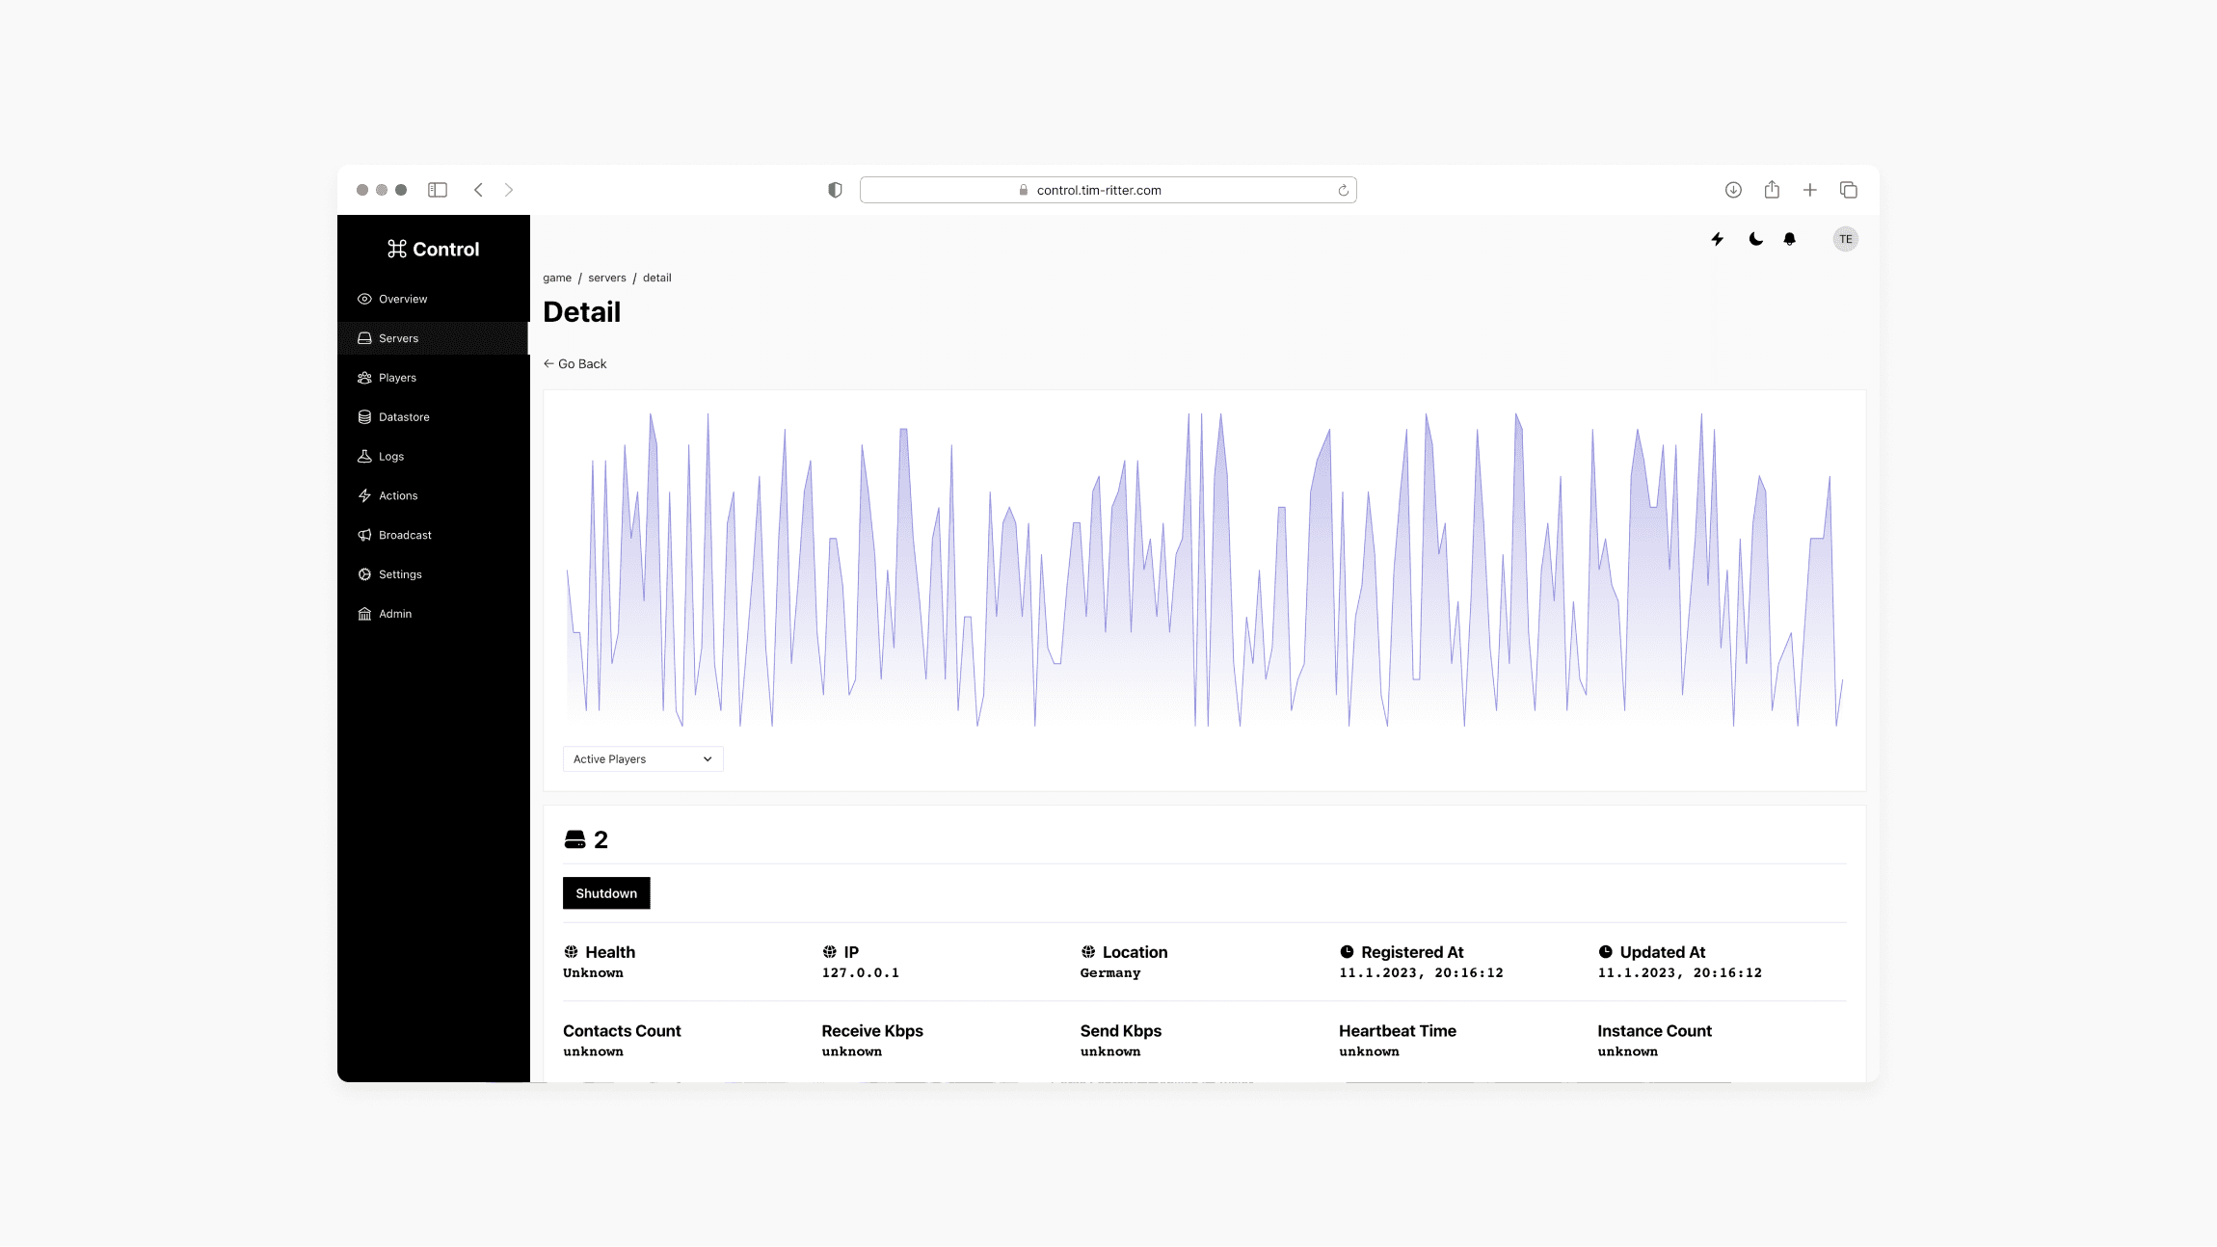Click the Players navigation icon
2217x1247 pixels.
364,378
